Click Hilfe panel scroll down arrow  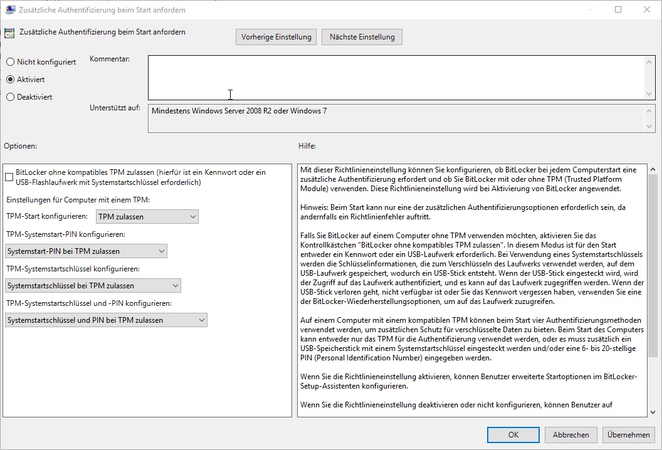[653, 412]
